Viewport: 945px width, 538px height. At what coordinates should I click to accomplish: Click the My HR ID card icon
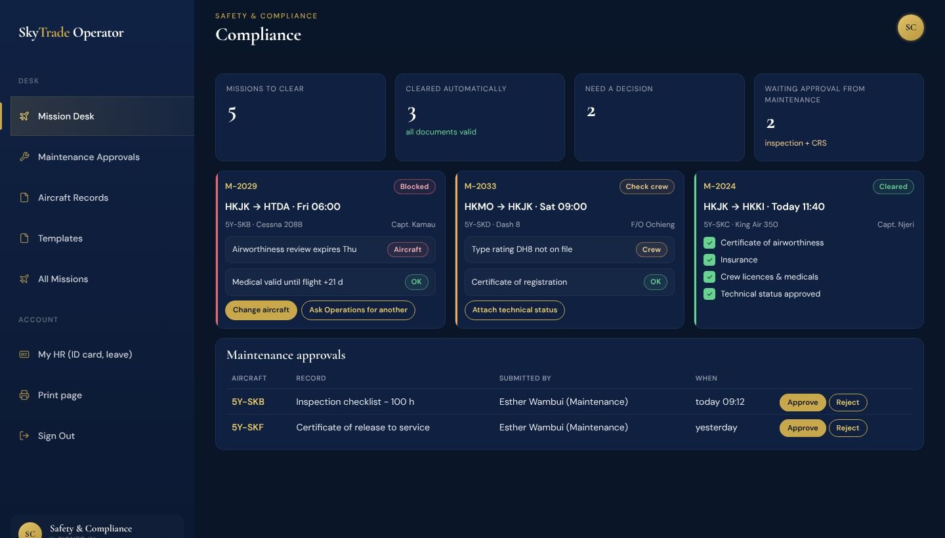24,354
